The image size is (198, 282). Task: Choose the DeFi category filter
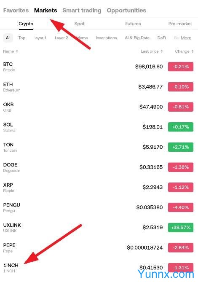click(161, 38)
